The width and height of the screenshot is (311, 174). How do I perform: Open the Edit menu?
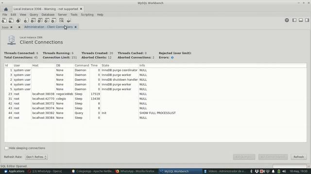tap(13, 14)
